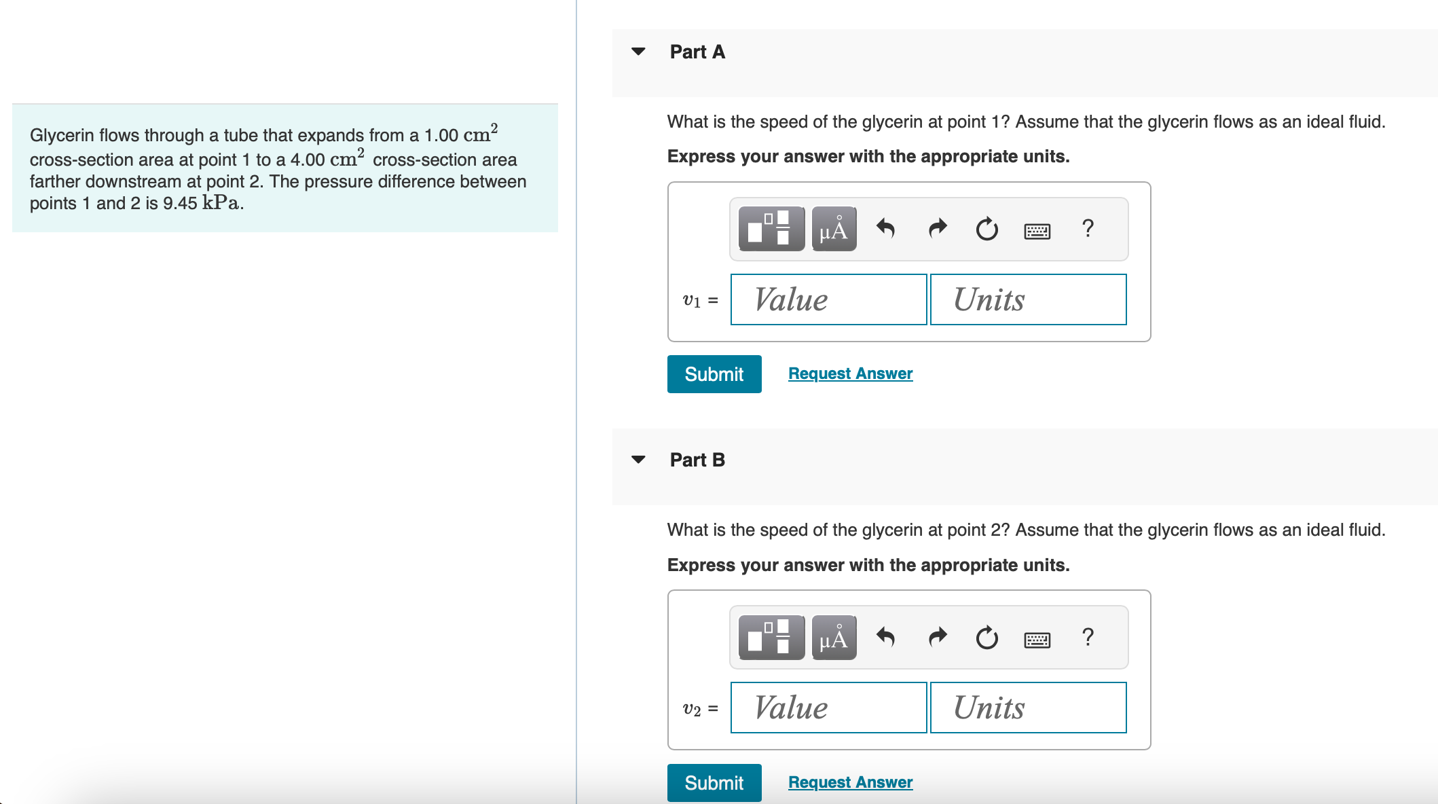Reset the Part A answer field
This screenshot has height=804, width=1438.
click(x=987, y=229)
